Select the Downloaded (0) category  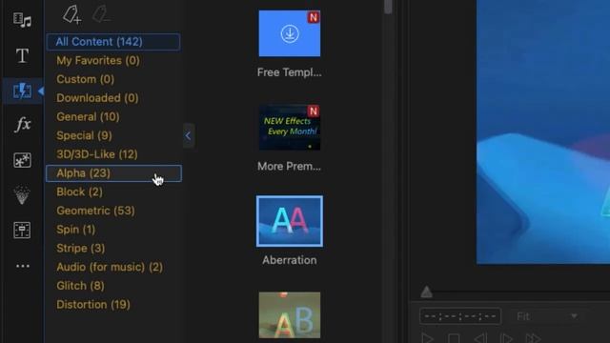[x=97, y=98]
